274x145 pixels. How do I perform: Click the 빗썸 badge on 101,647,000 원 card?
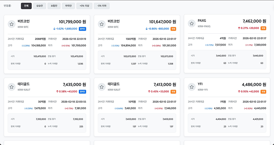[173, 29]
